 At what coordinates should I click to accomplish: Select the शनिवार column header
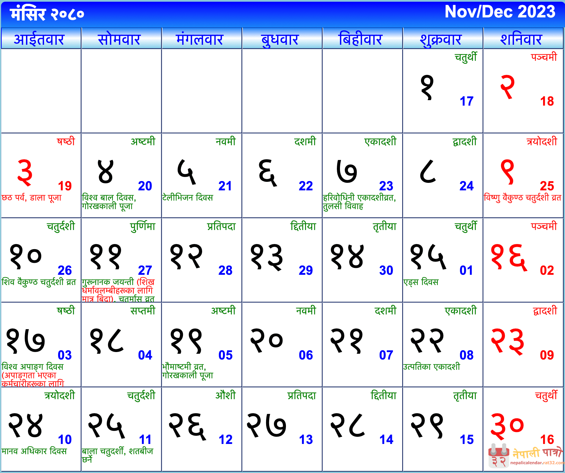tap(523, 39)
